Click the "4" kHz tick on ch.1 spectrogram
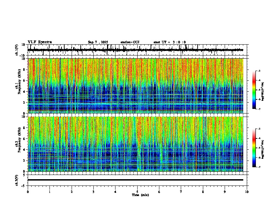 pyautogui.click(x=24, y=92)
